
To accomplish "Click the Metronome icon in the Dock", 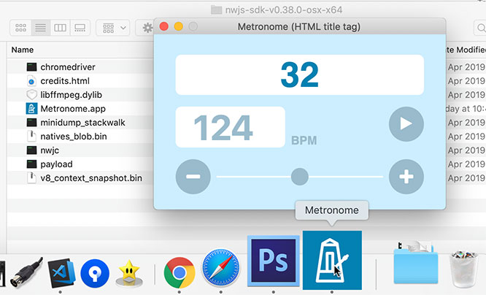I will click(x=332, y=260).
